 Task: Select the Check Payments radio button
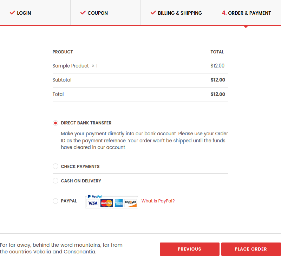[55, 167]
